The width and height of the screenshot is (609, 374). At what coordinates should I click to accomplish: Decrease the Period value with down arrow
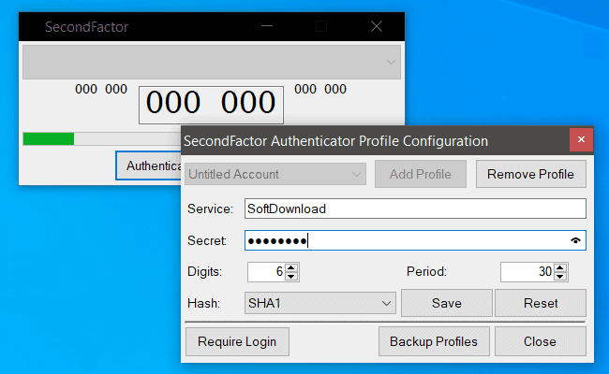click(x=559, y=277)
